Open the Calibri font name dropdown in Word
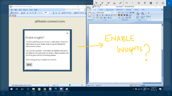Viewport: 172px width, 96px height. point(110,13)
